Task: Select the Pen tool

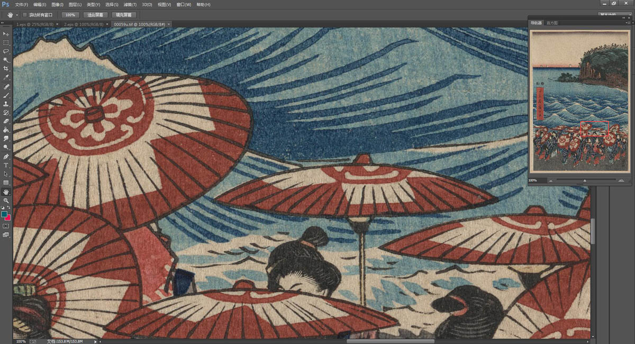Action: tap(6, 157)
